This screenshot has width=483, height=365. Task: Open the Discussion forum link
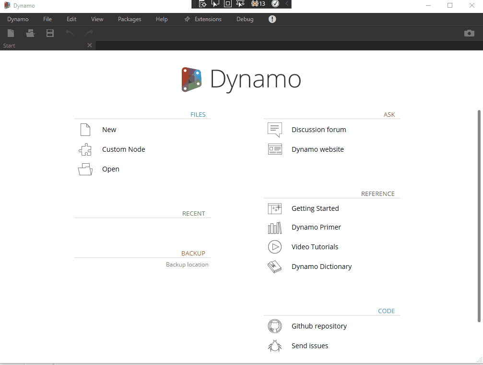coord(319,130)
